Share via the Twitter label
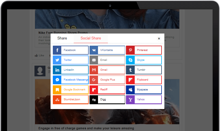220x131 pixels. [67, 60]
